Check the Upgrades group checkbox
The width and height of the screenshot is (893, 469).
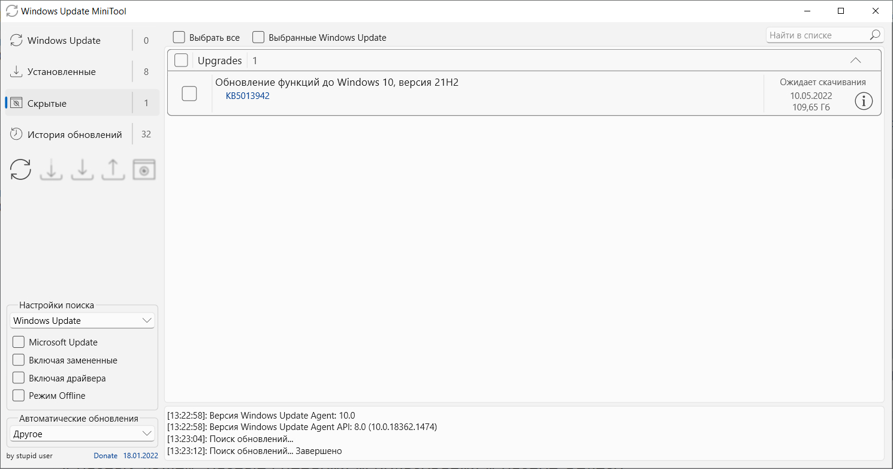[181, 61]
